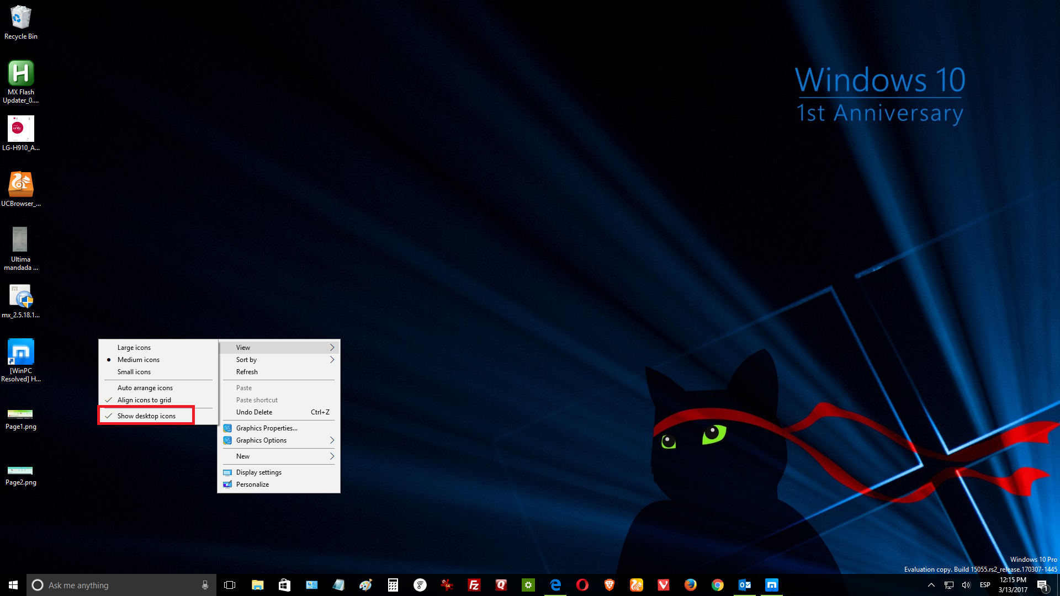The width and height of the screenshot is (1060, 596).
Task: Choose Small icons in View submenu
Action: pyautogui.click(x=158, y=372)
